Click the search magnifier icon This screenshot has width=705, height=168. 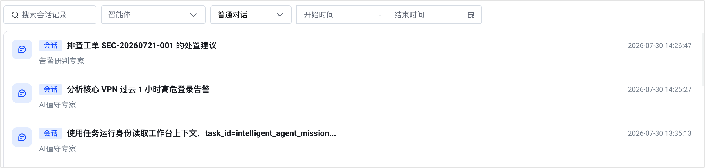15,15
